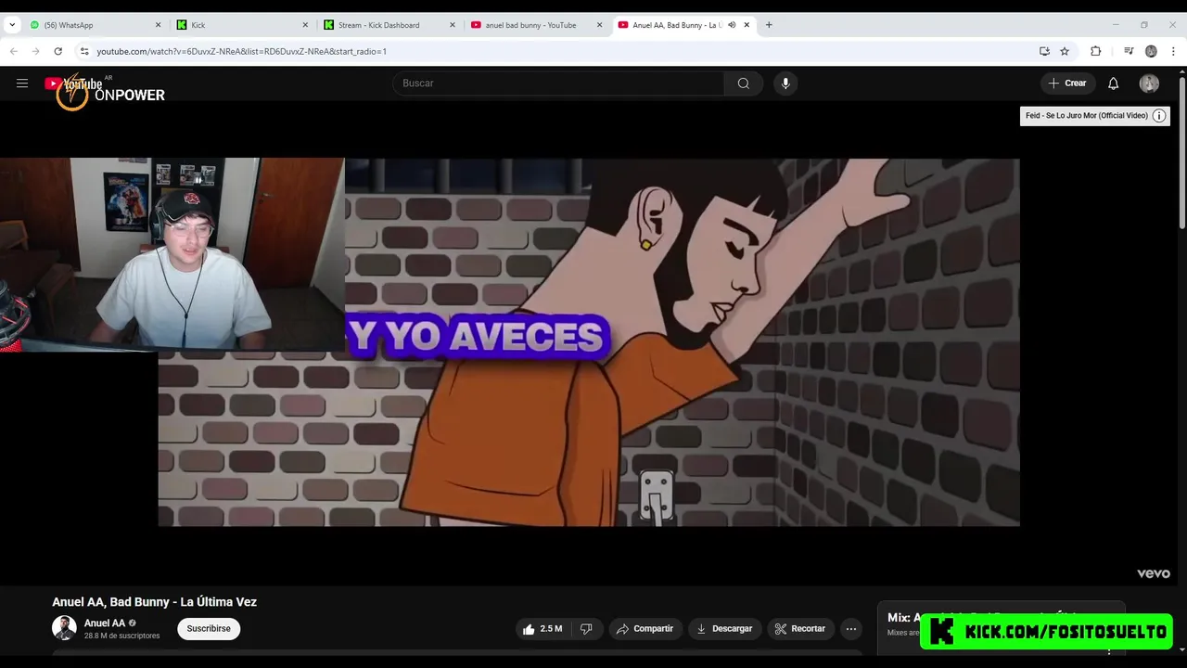Click the 28.8 M de suscriptores text
Viewport: 1187px width, 668px height.
(x=122, y=636)
